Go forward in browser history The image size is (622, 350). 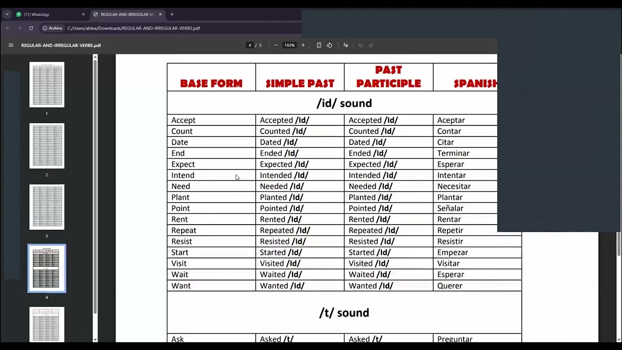(x=19, y=28)
